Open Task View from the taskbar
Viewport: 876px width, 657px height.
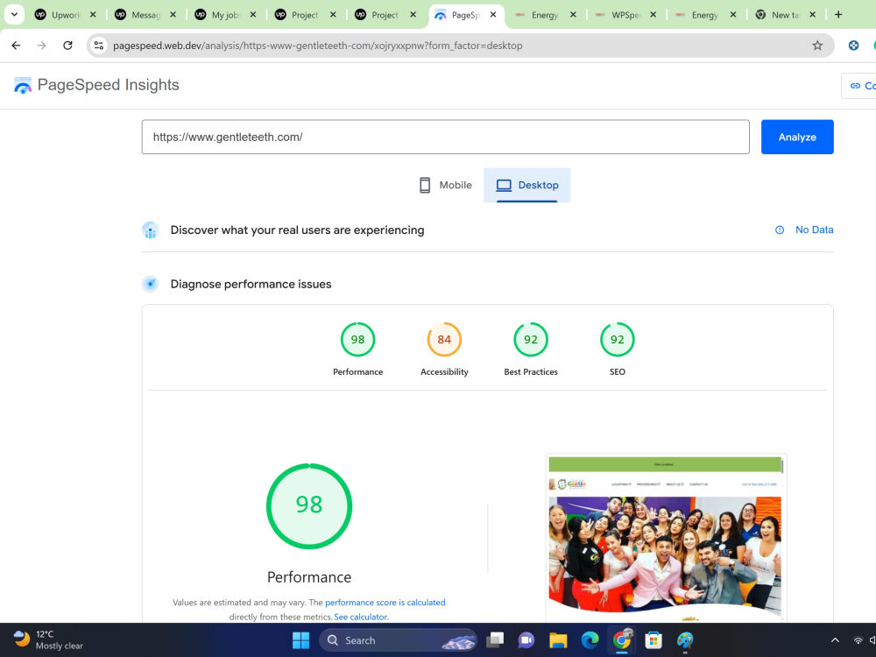click(495, 640)
